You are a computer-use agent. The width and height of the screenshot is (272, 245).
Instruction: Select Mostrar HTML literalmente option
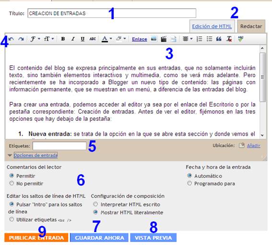(95, 212)
